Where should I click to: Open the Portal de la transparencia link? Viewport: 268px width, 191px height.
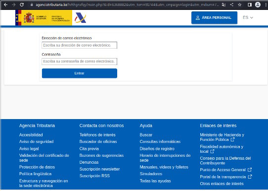click(x=223, y=177)
